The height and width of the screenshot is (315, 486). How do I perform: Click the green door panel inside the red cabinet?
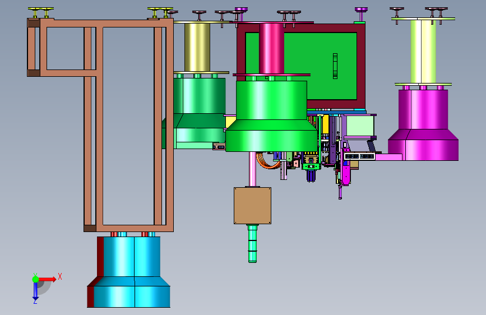(x=321, y=66)
